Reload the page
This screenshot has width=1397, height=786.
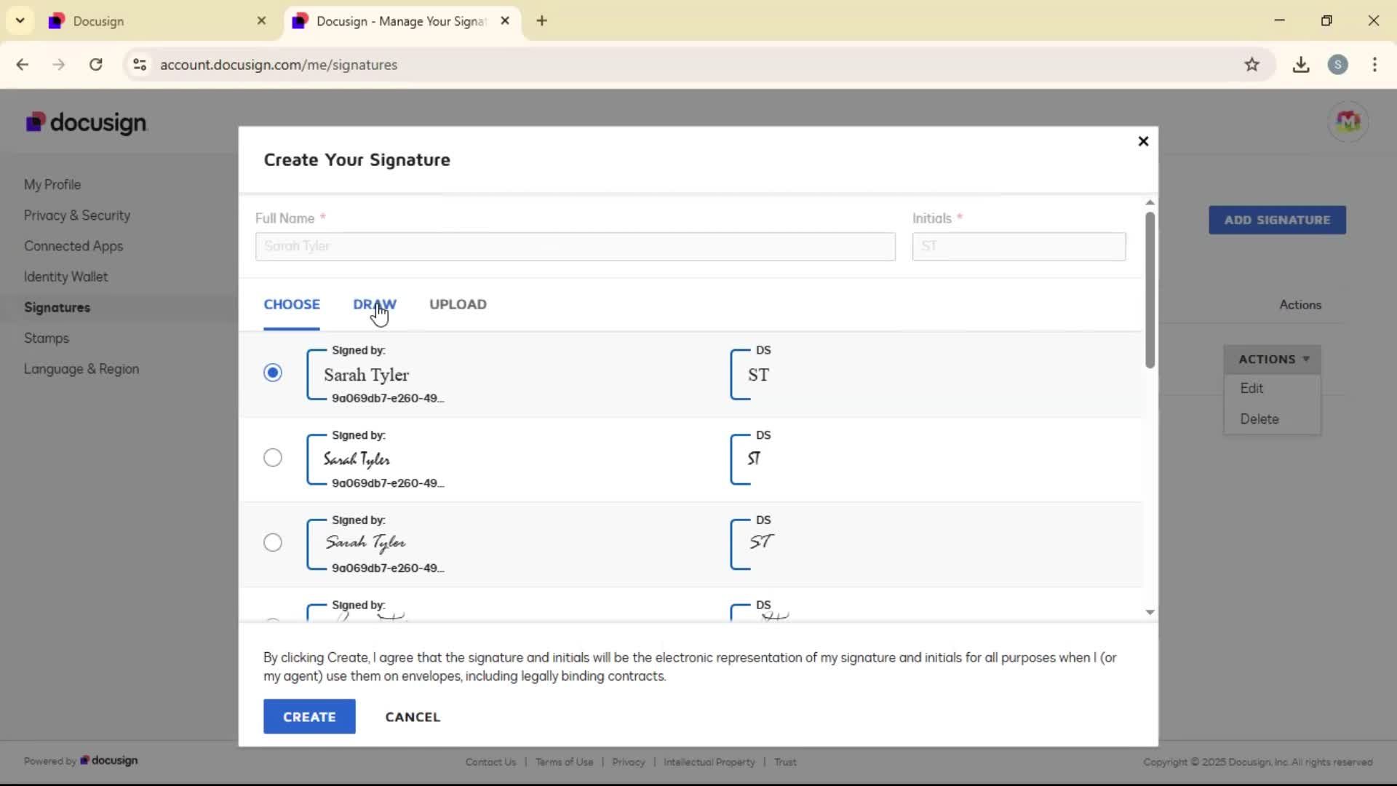pos(95,65)
